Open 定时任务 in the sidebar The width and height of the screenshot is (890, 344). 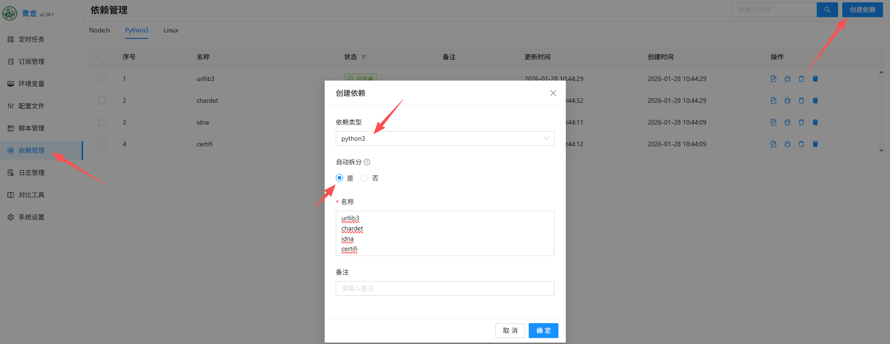32,39
